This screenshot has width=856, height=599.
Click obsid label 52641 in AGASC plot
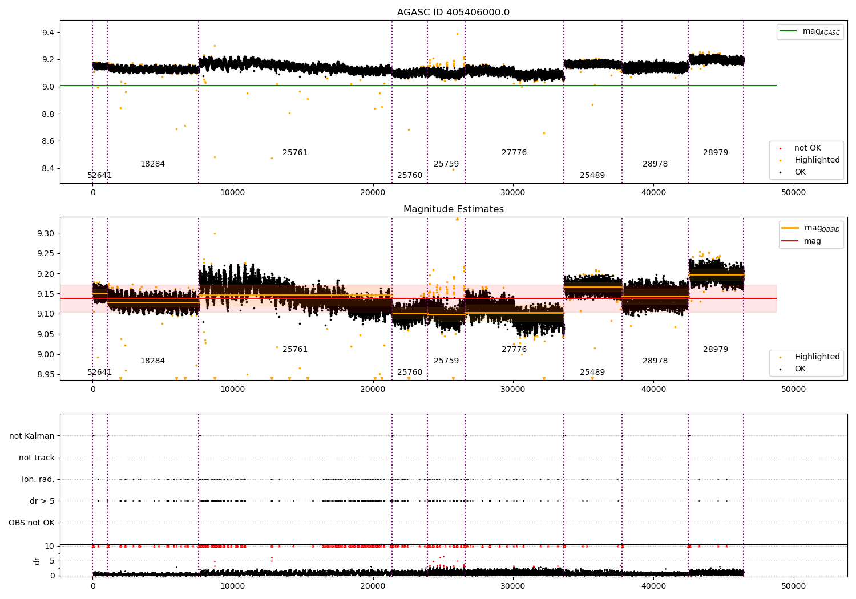(x=100, y=176)
